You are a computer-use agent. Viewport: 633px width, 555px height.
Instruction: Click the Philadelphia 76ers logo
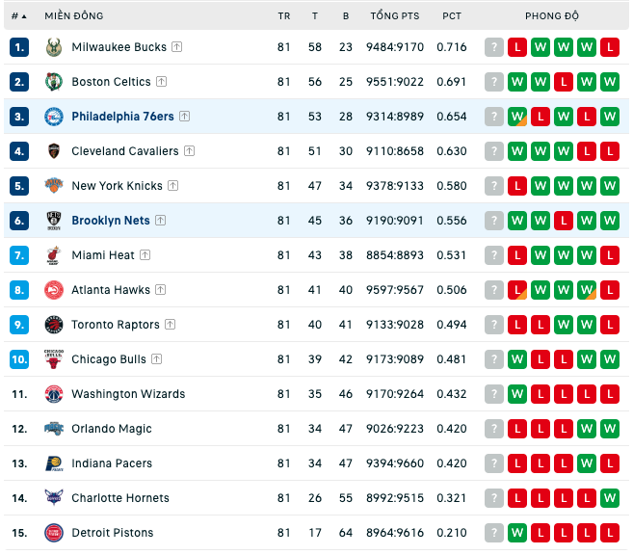tap(54, 117)
